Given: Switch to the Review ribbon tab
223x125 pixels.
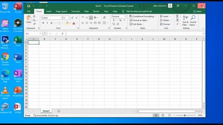Looking at the screenshot, I should tap(96, 11).
